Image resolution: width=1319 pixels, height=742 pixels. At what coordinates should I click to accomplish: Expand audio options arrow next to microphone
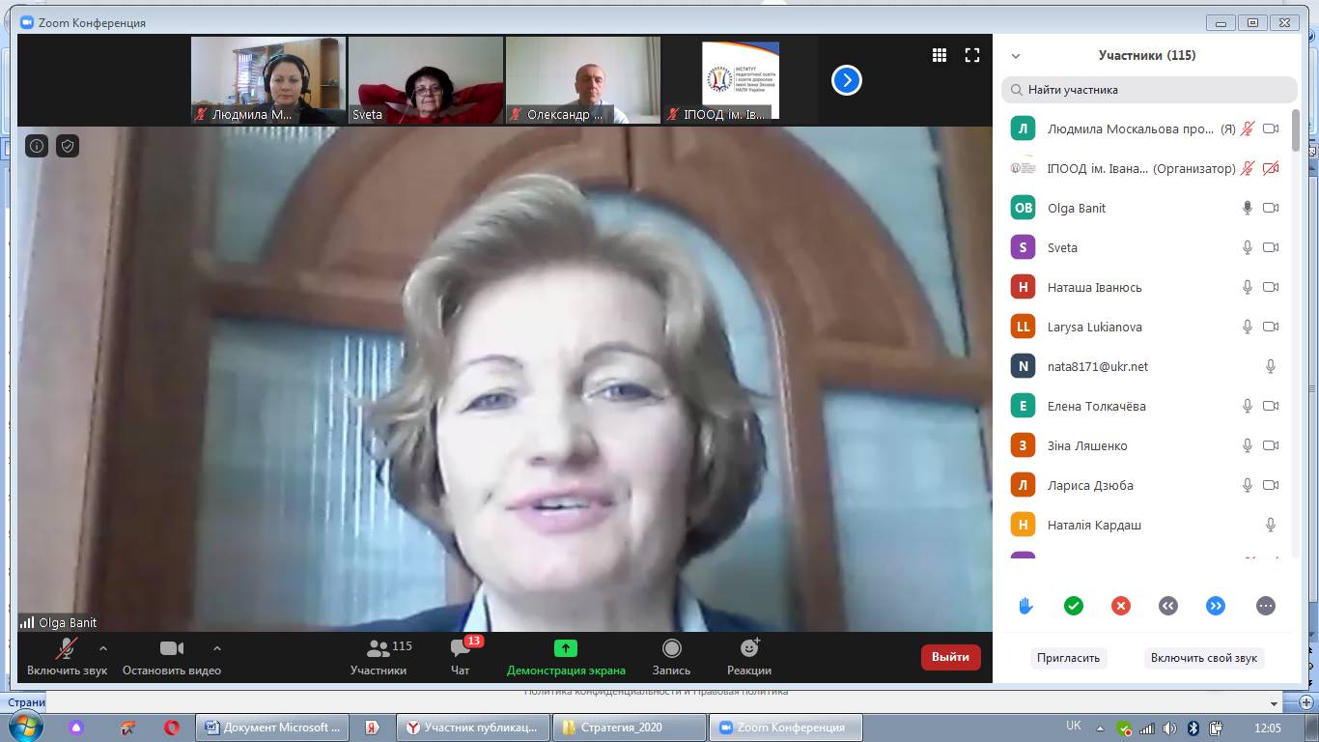[x=103, y=648]
